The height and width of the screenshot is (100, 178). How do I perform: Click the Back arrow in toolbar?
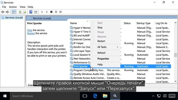tap(3, 12)
